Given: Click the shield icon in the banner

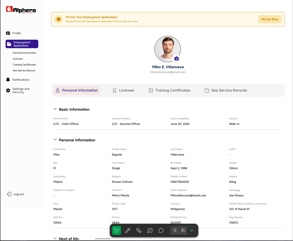Looking at the screenshot, I should 58,19.
